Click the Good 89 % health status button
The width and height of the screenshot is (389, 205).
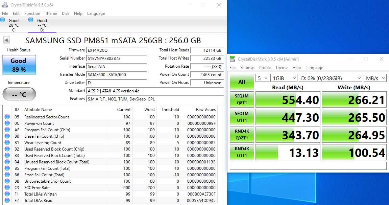point(19,65)
